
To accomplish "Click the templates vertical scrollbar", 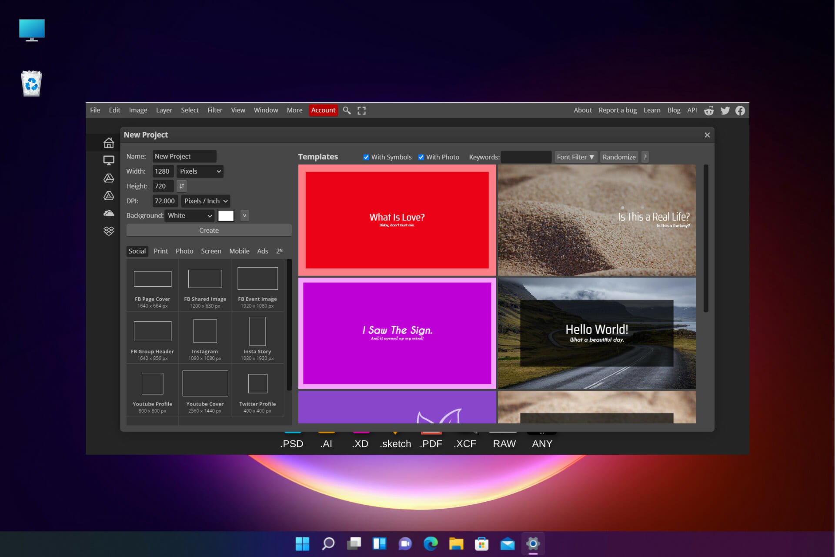I will click(x=705, y=238).
